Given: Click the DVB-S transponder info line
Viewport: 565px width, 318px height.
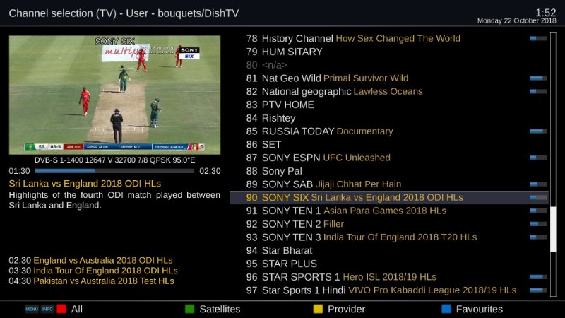Looking at the screenshot, I should pyautogui.click(x=114, y=160).
